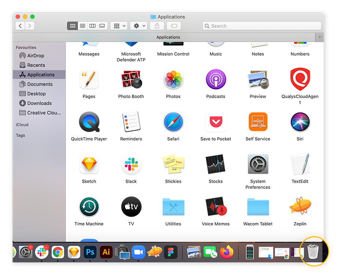Select the Voice Memos icon

tap(215, 207)
